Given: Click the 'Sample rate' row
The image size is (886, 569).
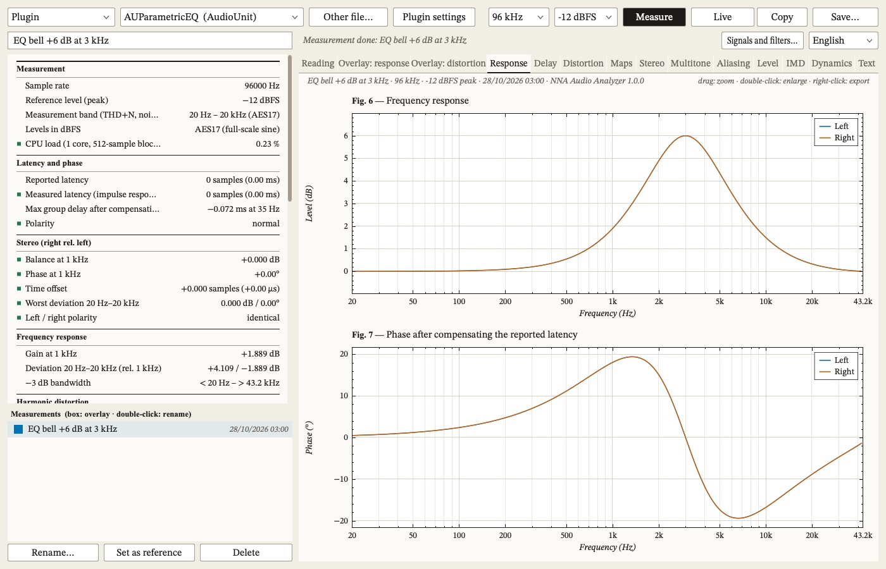Looking at the screenshot, I should pyautogui.click(x=148, y=86).
